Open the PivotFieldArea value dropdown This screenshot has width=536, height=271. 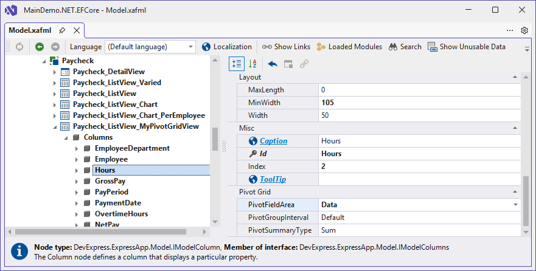515,205
